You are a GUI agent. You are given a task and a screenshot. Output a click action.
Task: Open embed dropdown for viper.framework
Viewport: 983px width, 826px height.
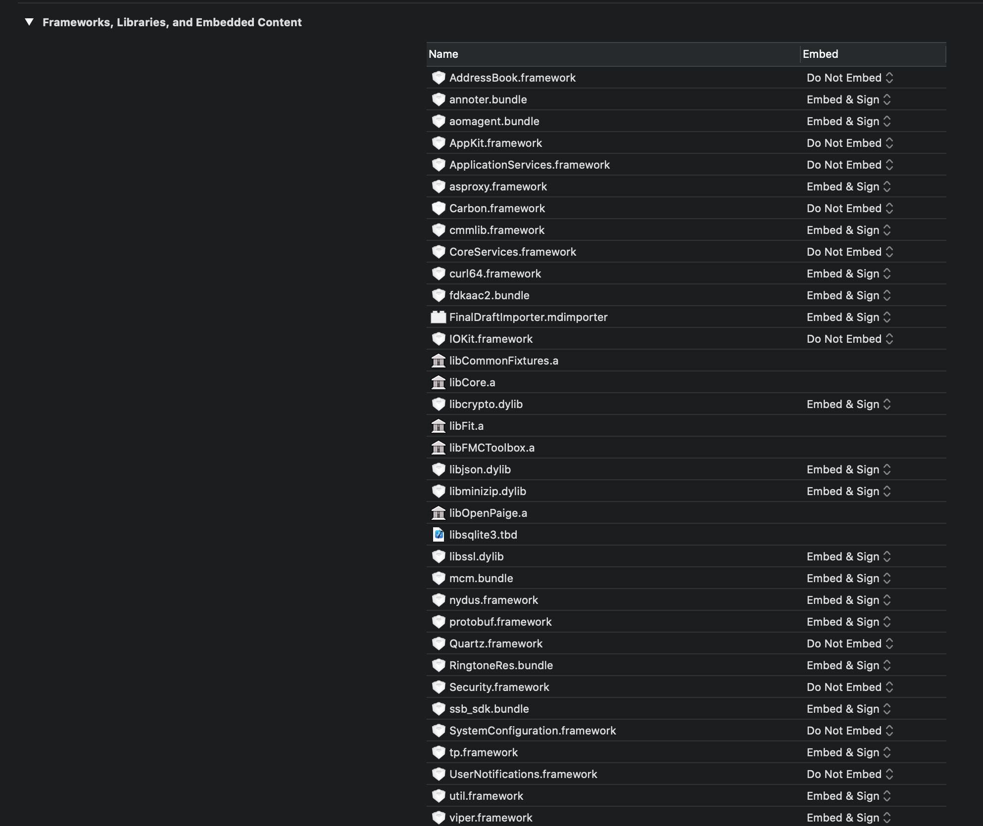point(849,818)
